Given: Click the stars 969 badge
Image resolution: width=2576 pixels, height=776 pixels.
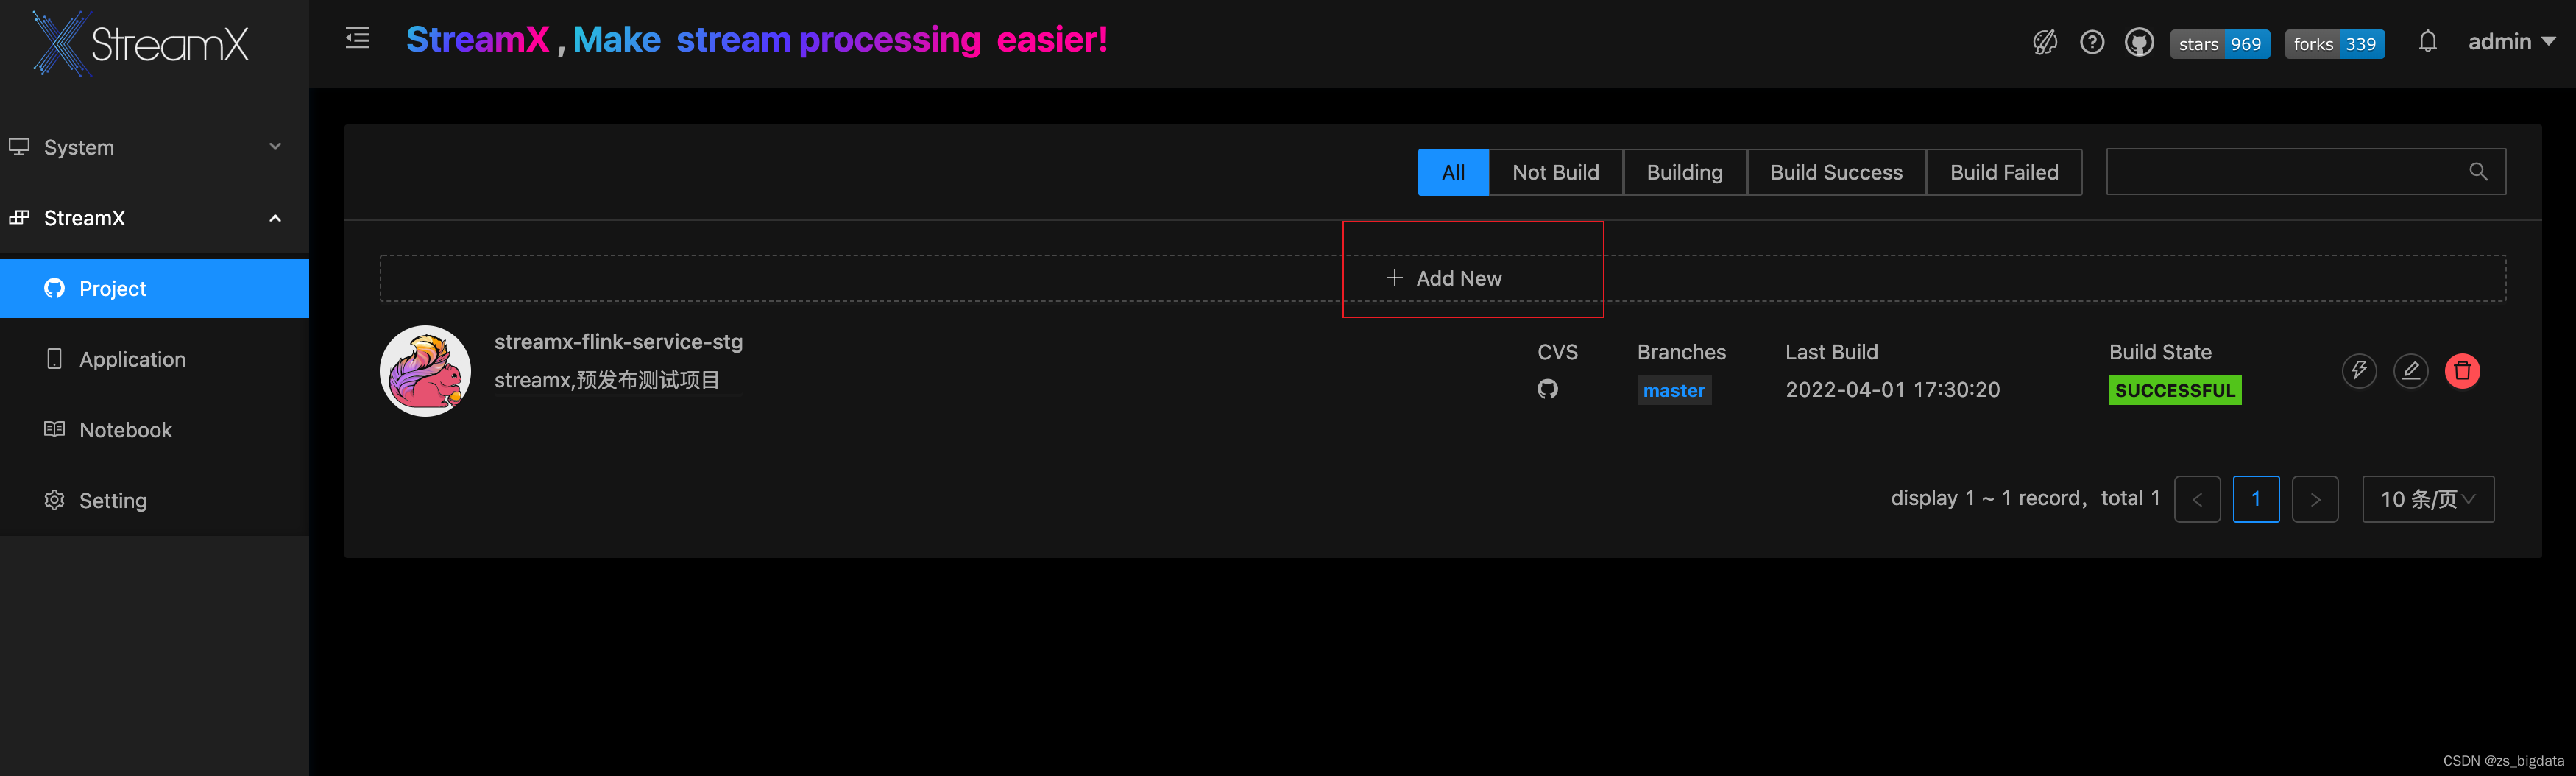Looking at the screenshot, I should point(2220,44).
